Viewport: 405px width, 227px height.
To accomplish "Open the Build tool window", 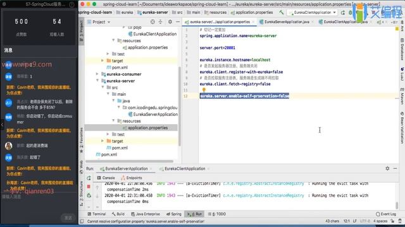I will 118,214.
